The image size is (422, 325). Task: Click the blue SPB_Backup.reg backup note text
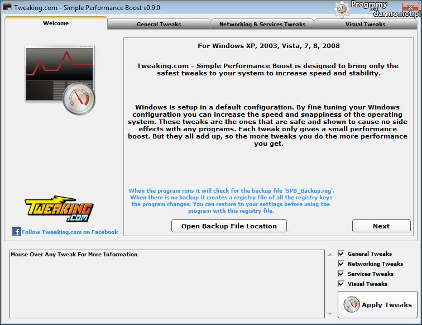point(231,201)
